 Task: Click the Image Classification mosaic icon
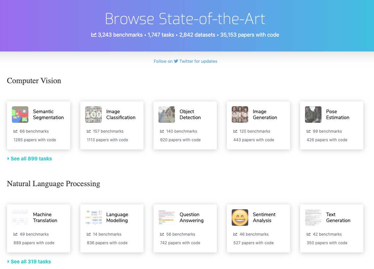coord(93,115)
